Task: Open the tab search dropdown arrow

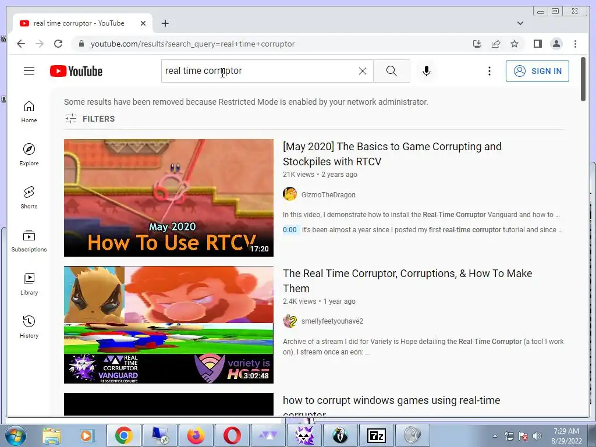Action: 520,23
